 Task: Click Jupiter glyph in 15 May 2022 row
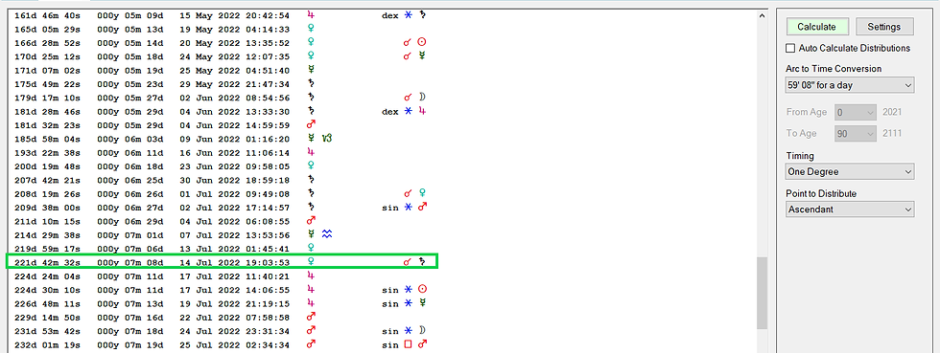coord(311,15)
